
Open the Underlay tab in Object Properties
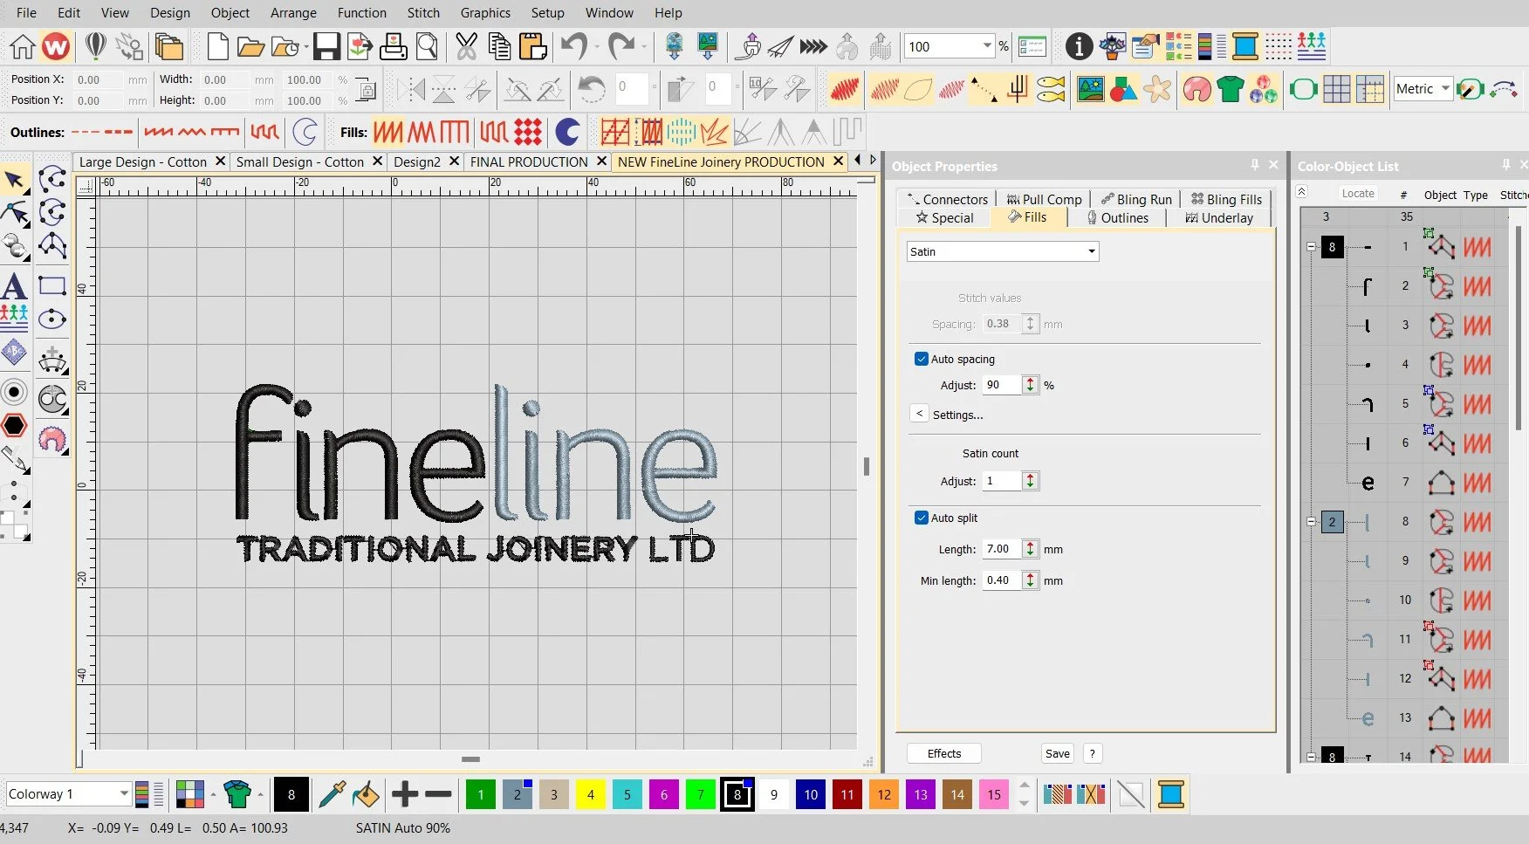click(1218, 218)
